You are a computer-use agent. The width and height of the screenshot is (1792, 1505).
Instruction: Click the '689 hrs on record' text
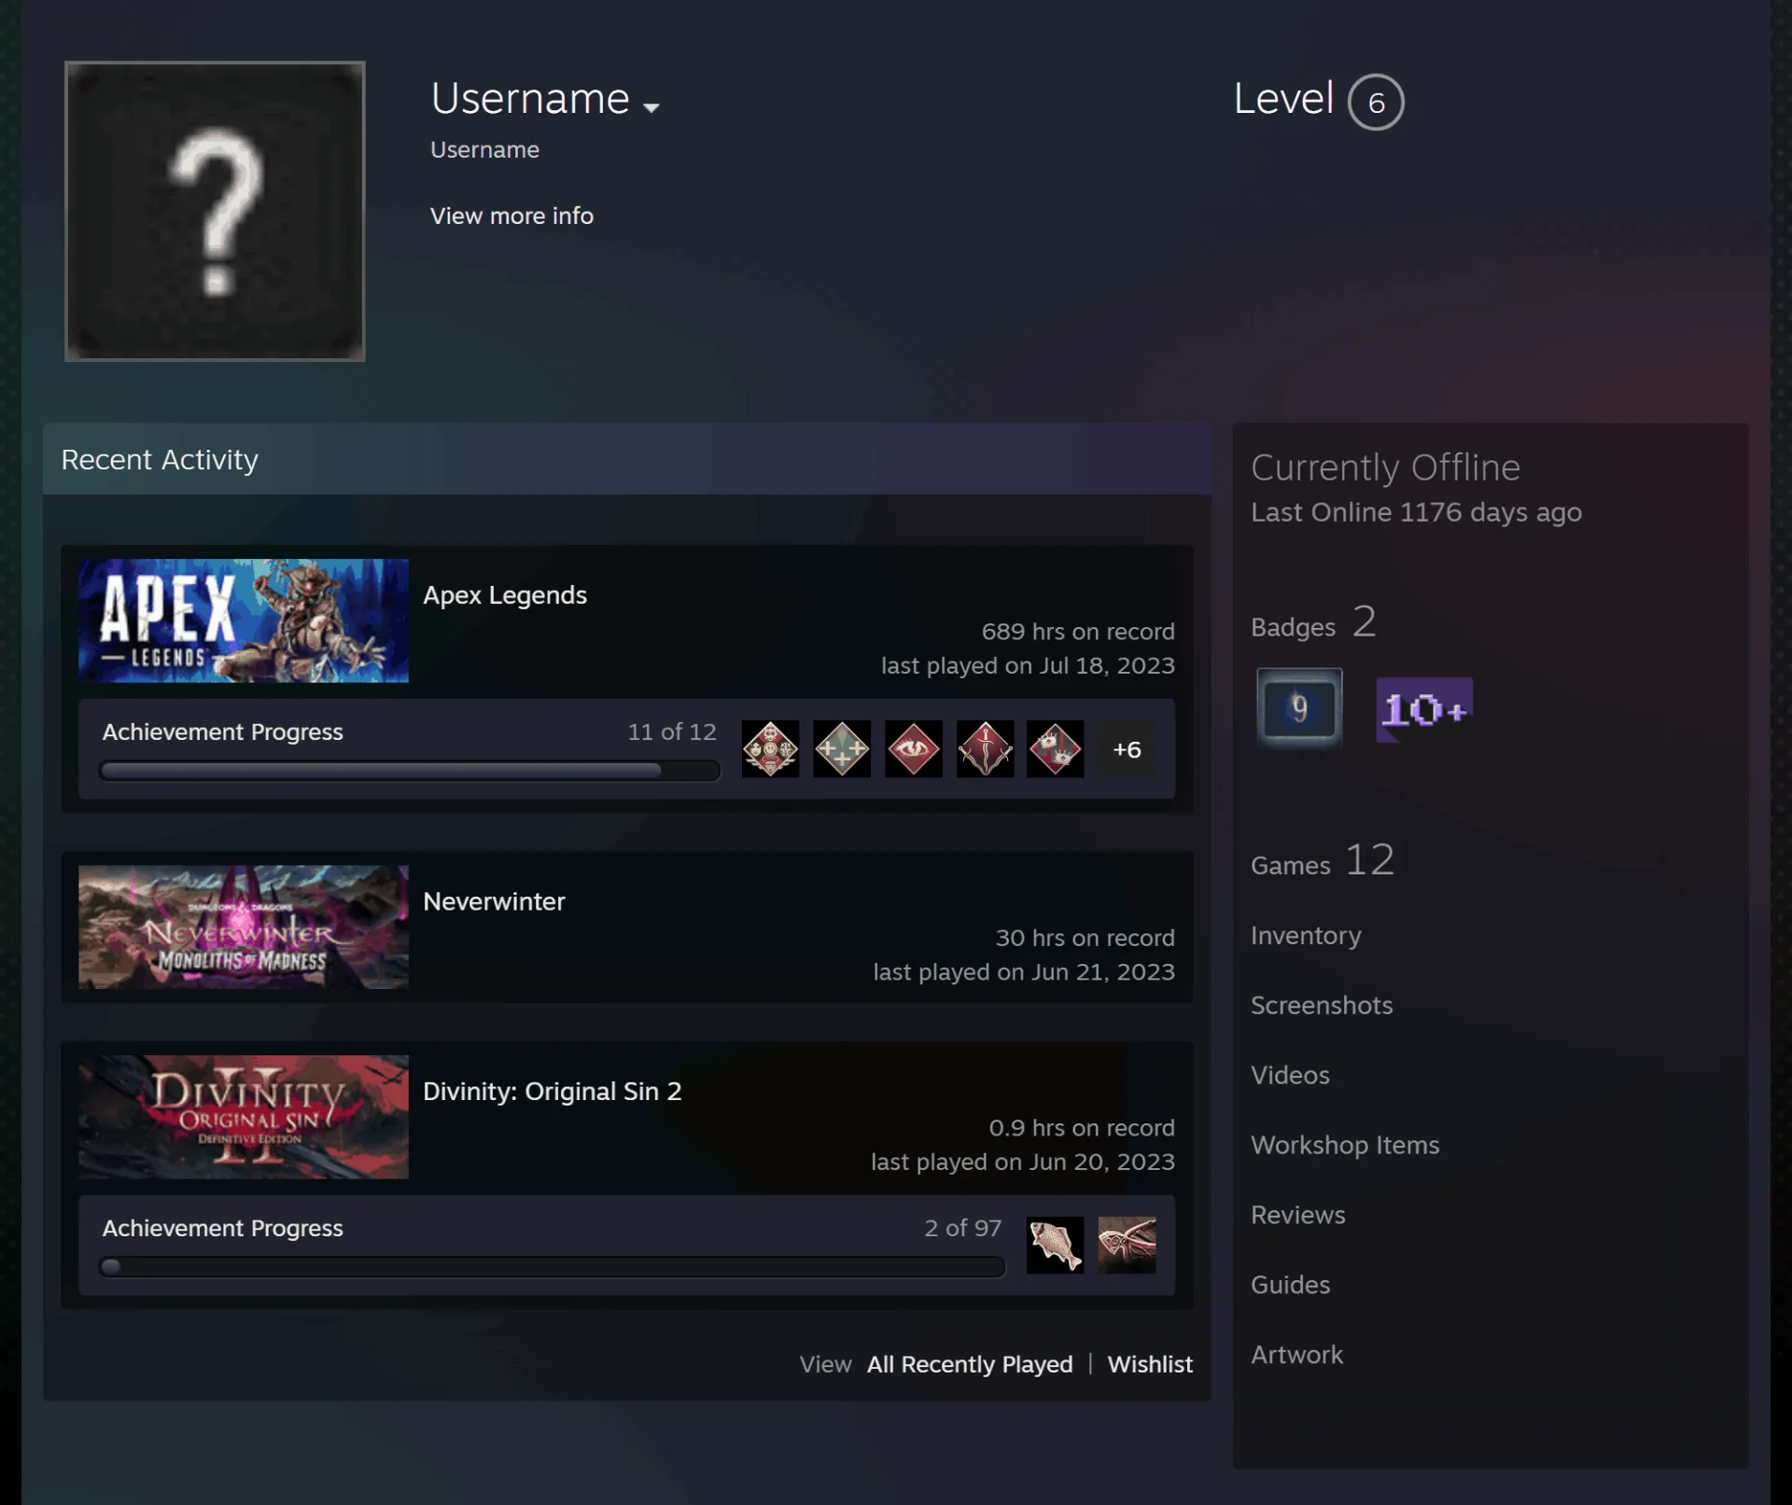pyautogui.click(x=1078, y=632)
